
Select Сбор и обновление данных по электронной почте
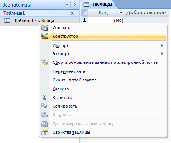point(103,62)
